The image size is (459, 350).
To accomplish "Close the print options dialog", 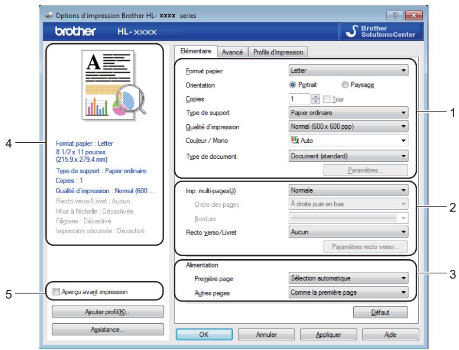I will pos(413,15).
